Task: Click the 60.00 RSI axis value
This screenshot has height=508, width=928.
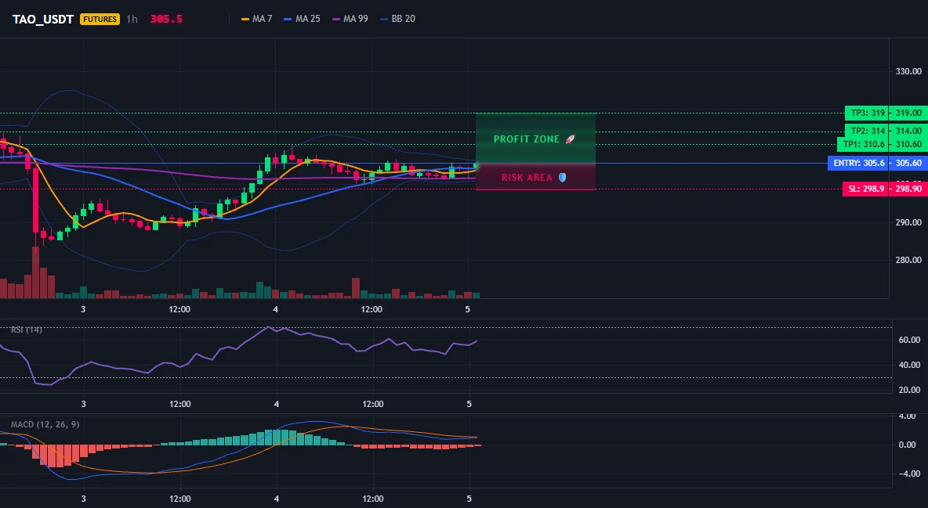Action: pyautogui.click(x=909, y=340)
